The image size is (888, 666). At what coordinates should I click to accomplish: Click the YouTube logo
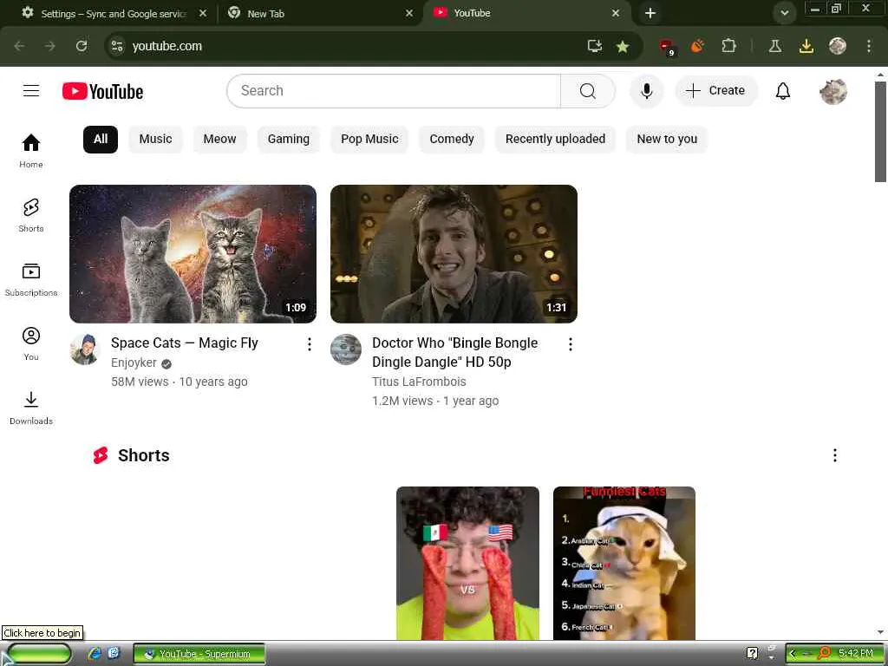coord(102,91)
